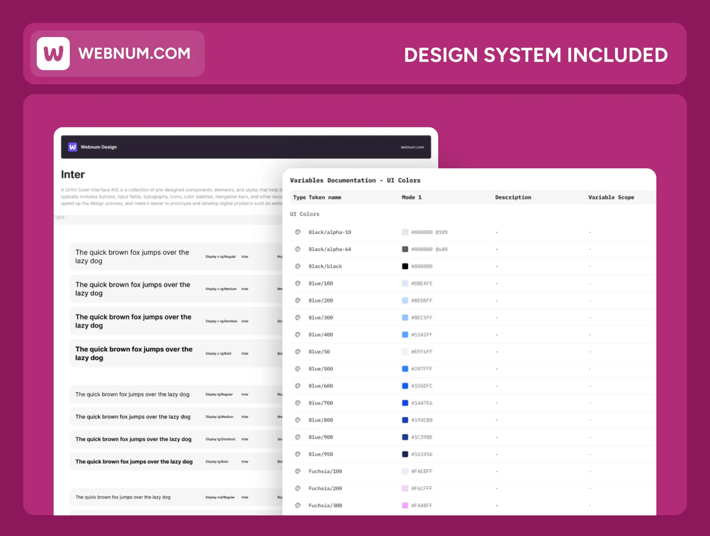710x536 pixels.
Task: Click palette icon beside Blue/100 token
Action: point(298,283)
